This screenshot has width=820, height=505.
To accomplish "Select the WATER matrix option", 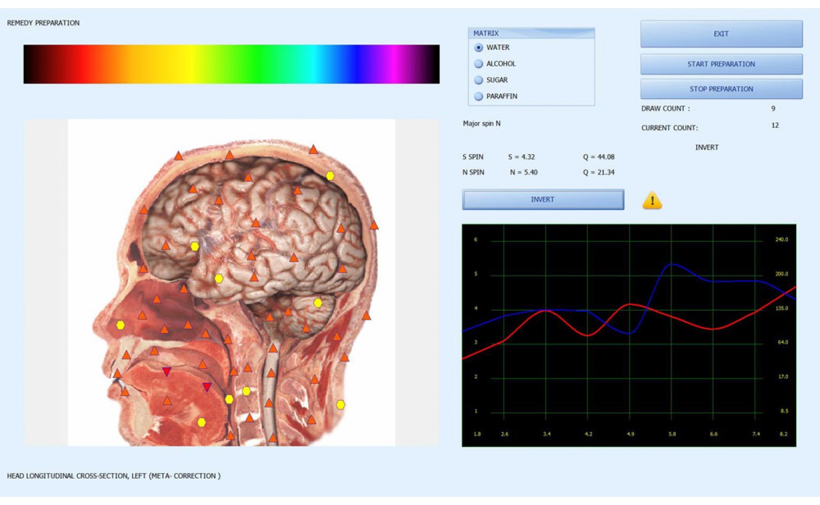I will pyautogui.click(x=479, y=48).
